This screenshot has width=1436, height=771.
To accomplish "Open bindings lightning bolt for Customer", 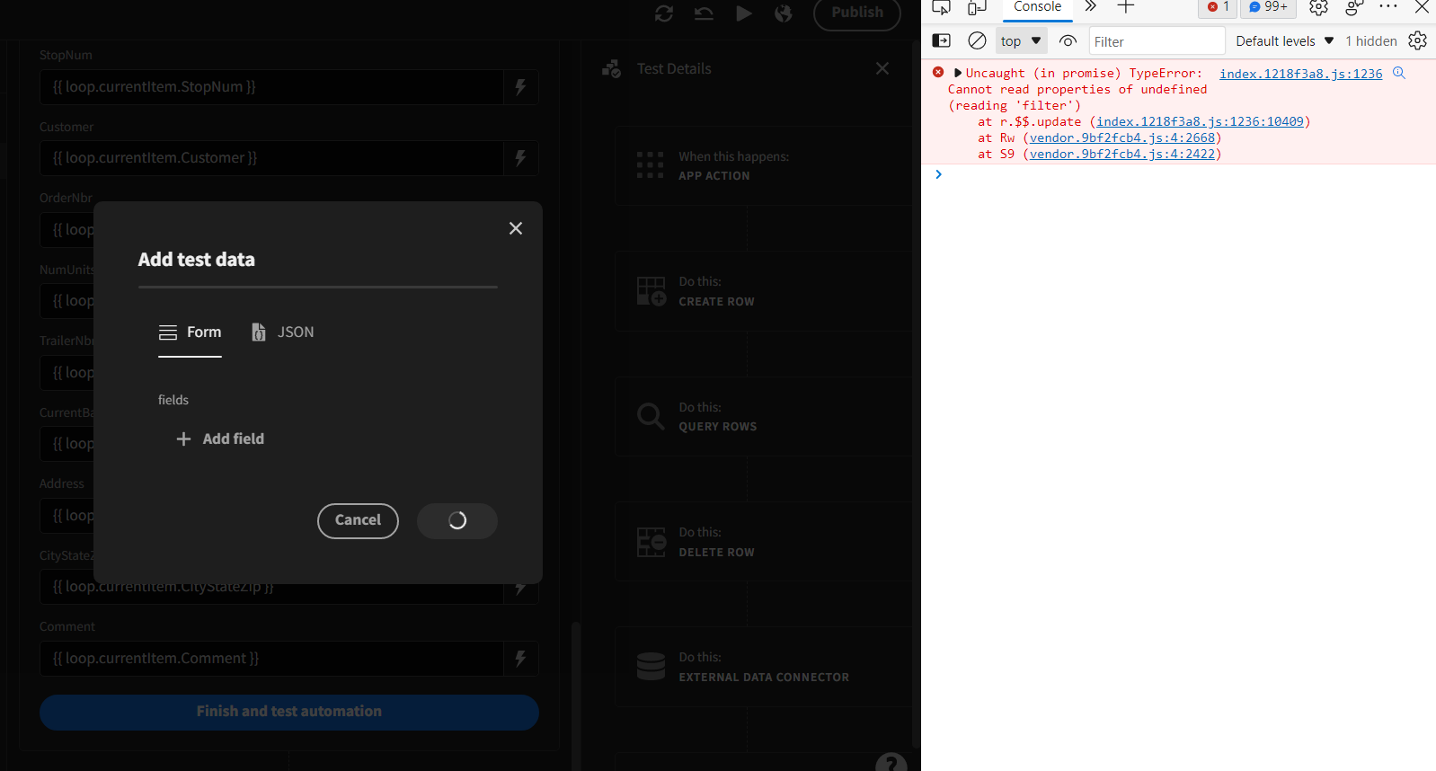I will point(520,158).
